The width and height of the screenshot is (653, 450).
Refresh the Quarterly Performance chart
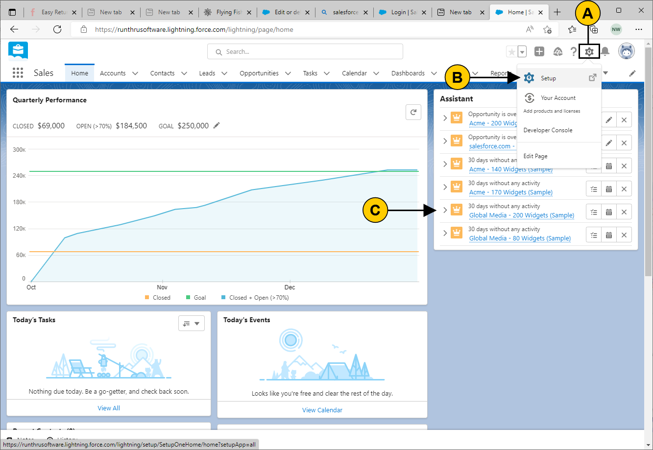pos(413,112)
